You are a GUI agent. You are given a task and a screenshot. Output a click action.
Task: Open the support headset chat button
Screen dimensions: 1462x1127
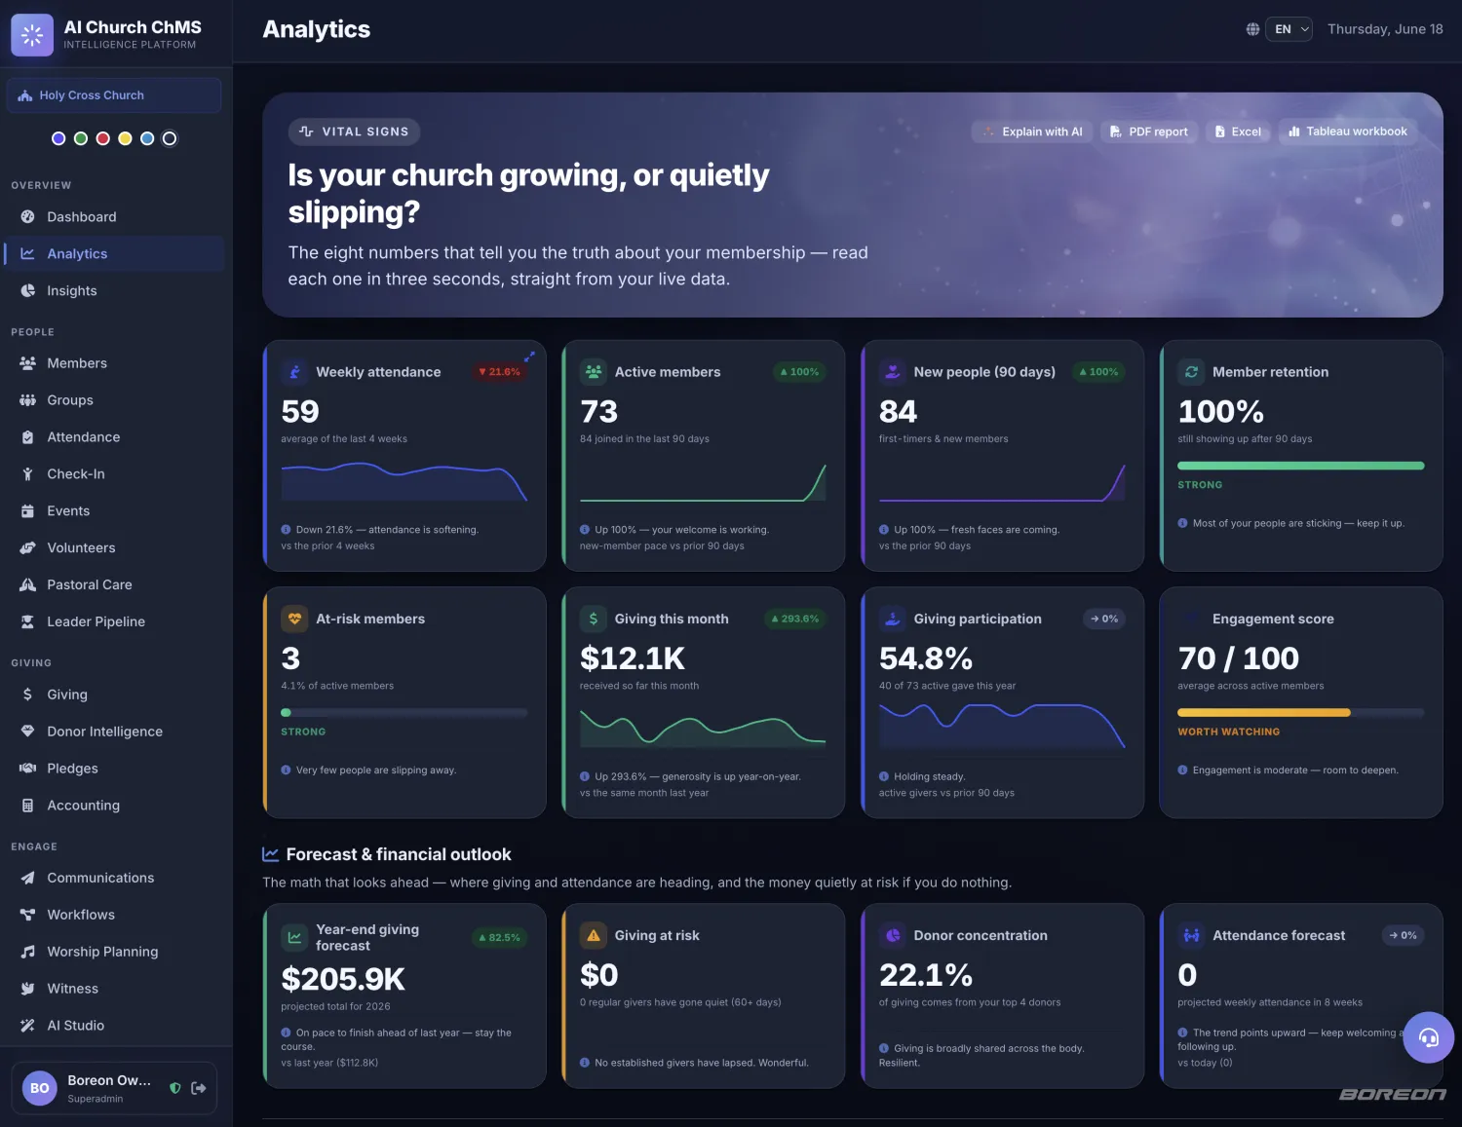pos(1428,1037)
